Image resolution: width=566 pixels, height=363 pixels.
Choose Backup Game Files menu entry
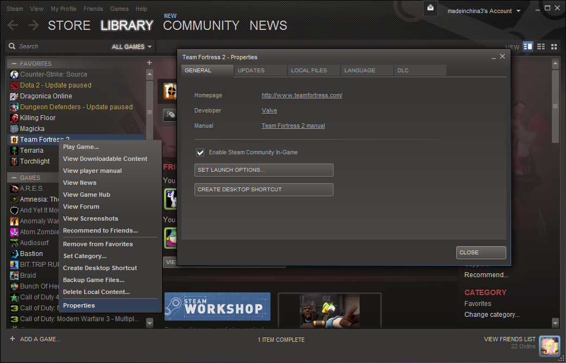[110, 280]
